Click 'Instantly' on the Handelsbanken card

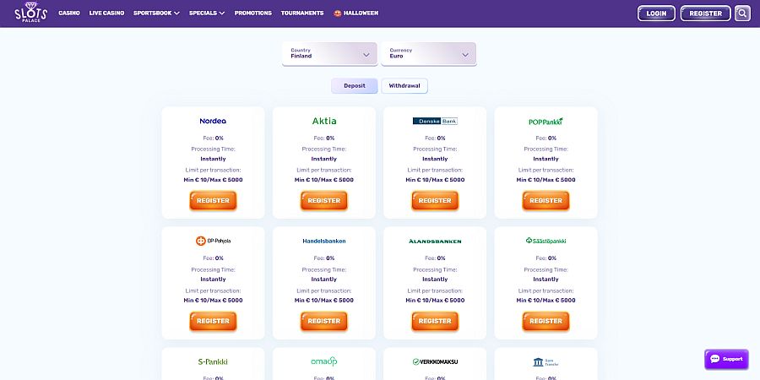click(323, 280)
